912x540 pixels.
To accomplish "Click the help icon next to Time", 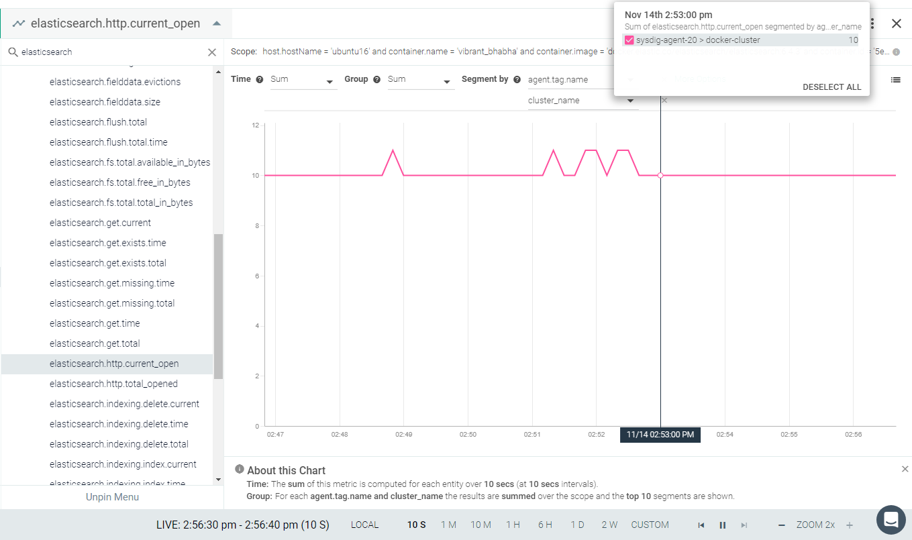I will point(260,79).
